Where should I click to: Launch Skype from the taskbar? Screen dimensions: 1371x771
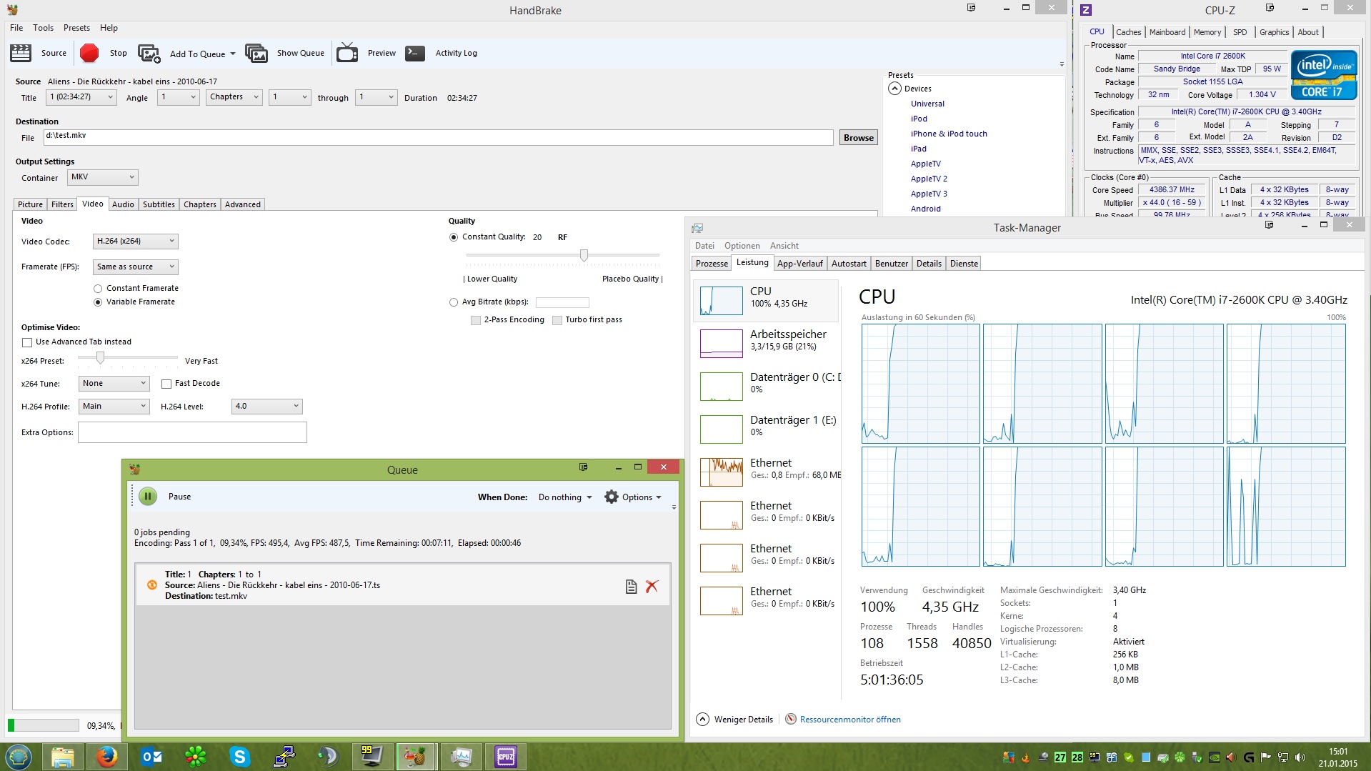click(x=239, y=756)
